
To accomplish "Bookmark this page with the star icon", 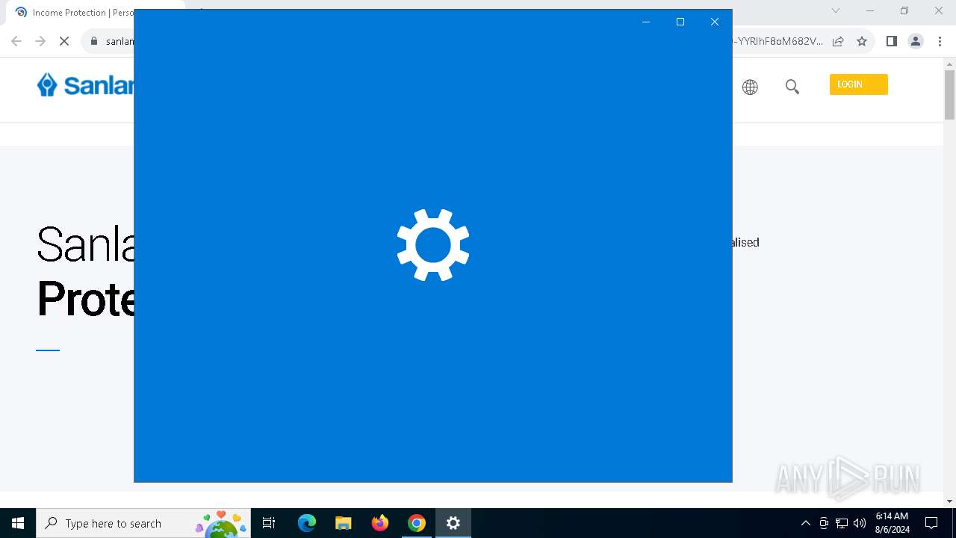I will coord(862,41).
